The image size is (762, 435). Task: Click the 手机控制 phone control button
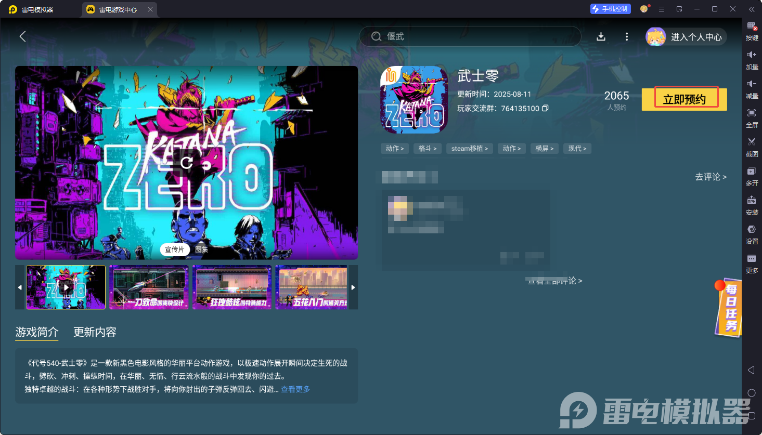tap(610, 9)
